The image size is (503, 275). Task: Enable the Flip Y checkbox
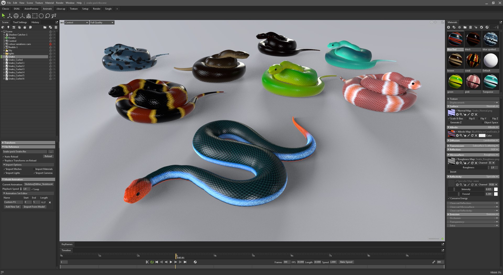coord(479,119)
